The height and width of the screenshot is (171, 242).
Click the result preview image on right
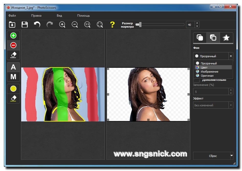pyautogui.click(x=148, y=94)
